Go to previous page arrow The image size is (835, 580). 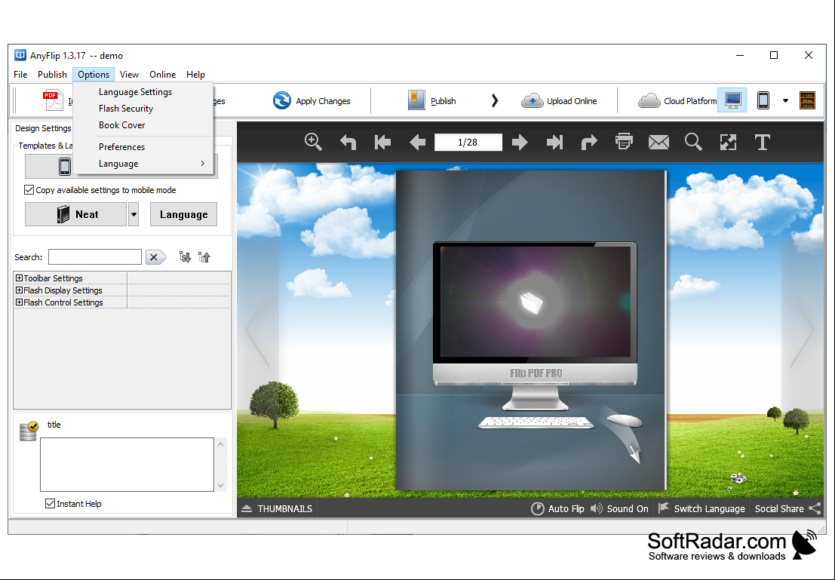pyautogui.click(x=418, y=143)
